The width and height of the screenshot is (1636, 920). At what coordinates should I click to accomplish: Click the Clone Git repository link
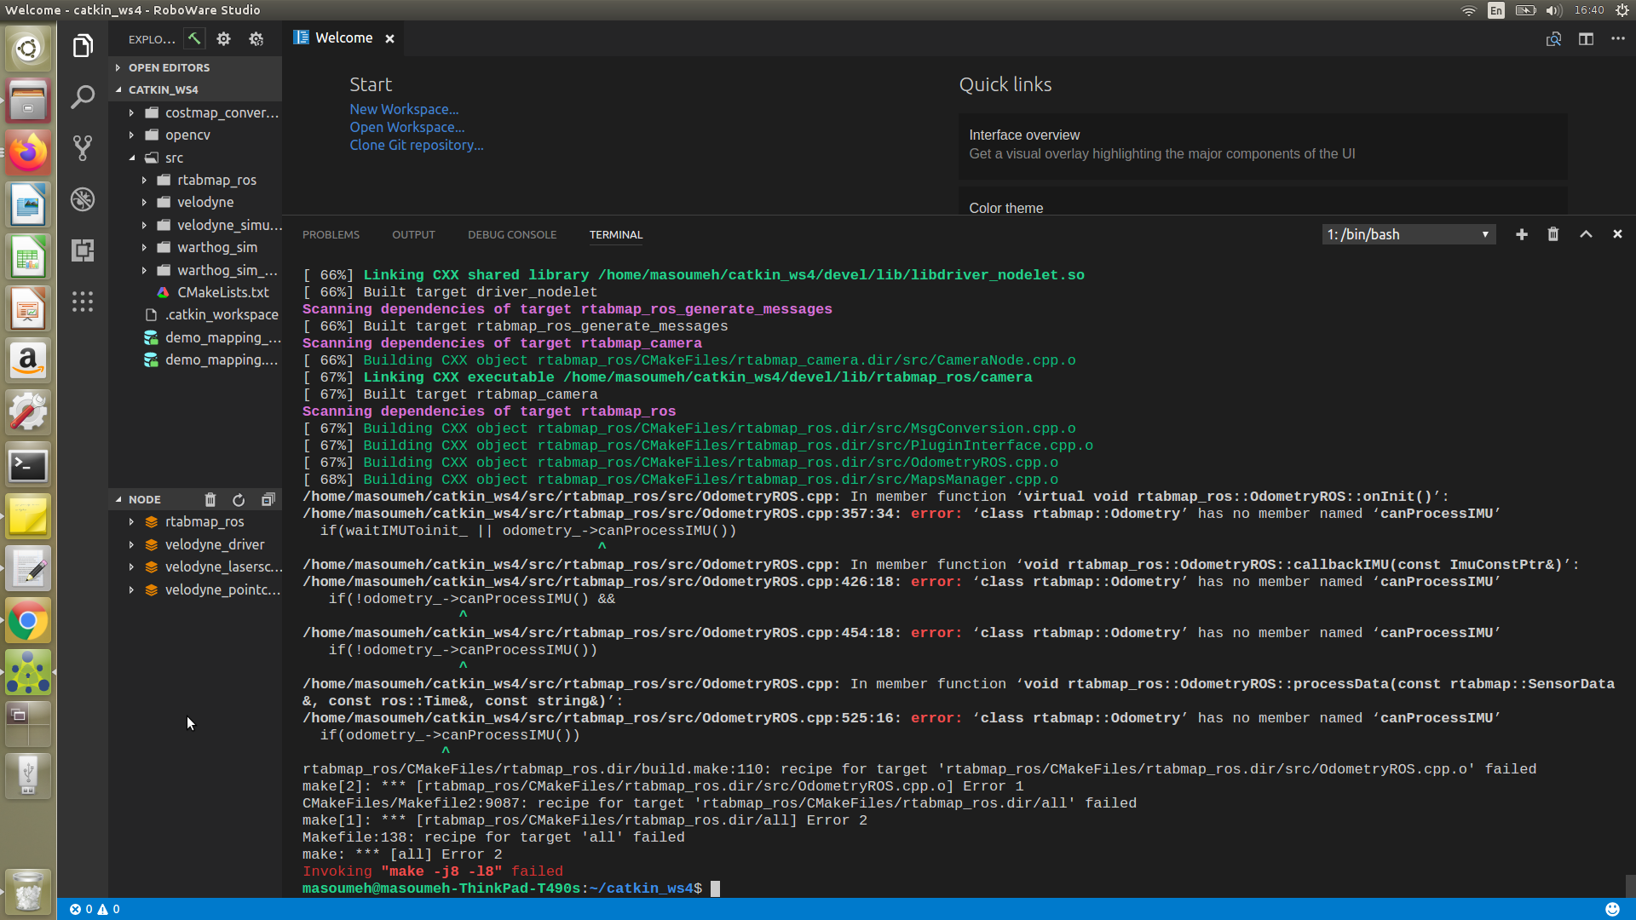point(416,145)
